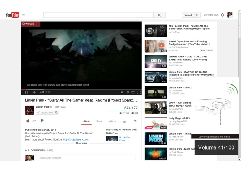Focus the YouTube search box
This screenshot has height=171, width=241.
(x=98, y=15)
